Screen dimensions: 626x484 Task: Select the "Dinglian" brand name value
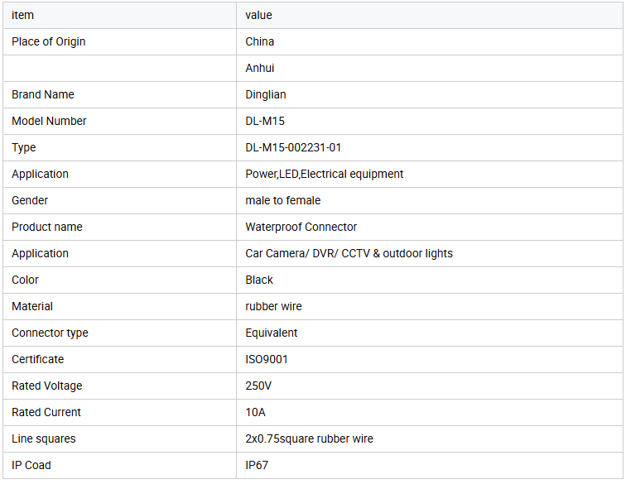[x=266, y=94]
